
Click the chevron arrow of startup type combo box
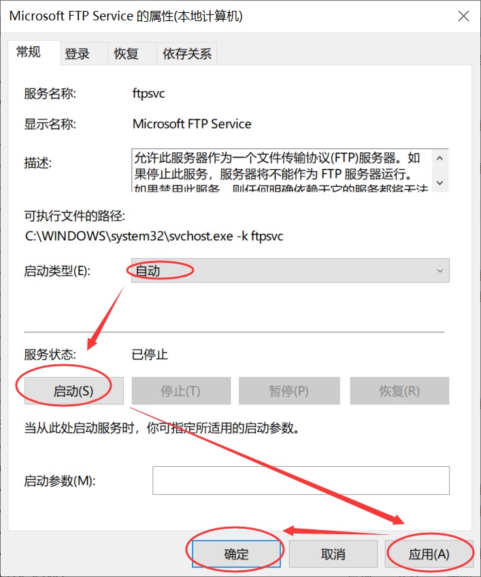[439, 271]
